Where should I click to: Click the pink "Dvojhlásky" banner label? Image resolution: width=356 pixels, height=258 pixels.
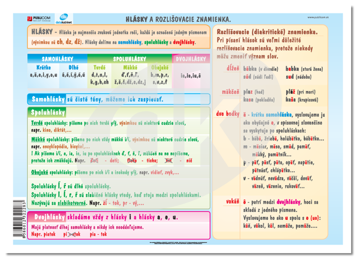[x=49, y=217]
